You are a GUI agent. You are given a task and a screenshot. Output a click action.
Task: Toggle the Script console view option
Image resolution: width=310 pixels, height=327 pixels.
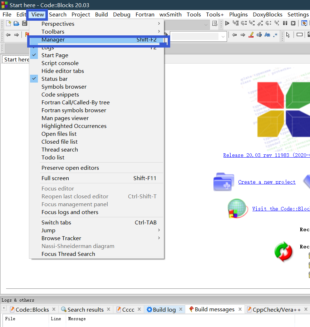(97, 63)
